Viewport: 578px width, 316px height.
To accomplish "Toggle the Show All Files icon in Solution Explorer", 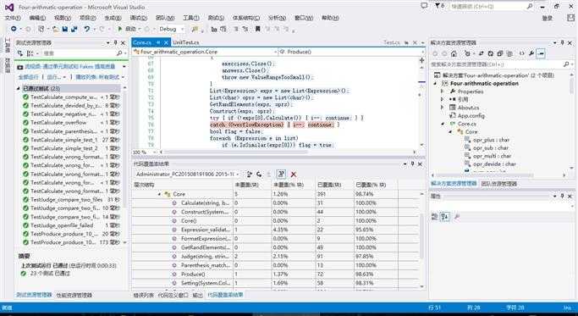I will click(509, 54).
